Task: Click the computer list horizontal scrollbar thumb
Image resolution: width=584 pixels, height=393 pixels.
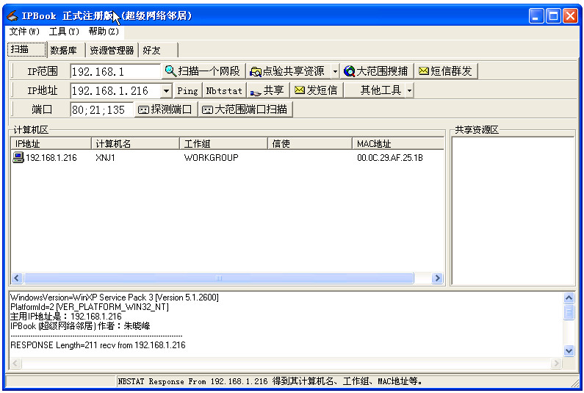Action: (x=219, y=278)
